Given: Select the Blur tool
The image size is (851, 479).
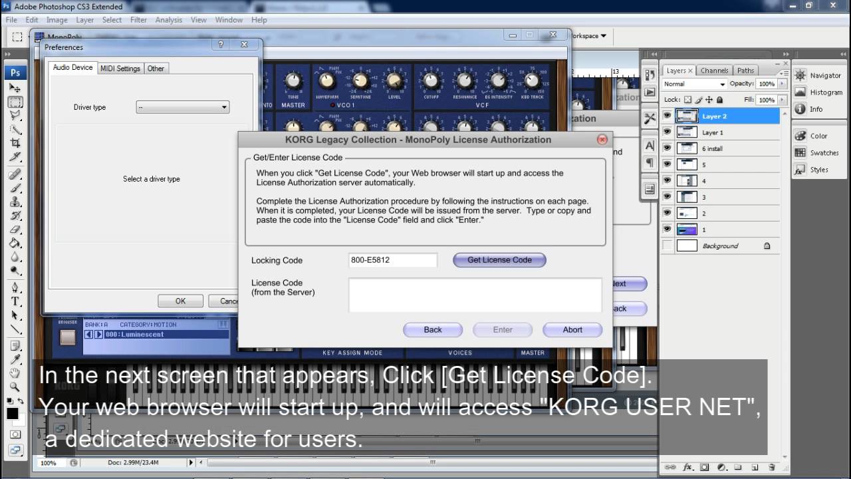Looking at the screenshot, I should 15,257.
